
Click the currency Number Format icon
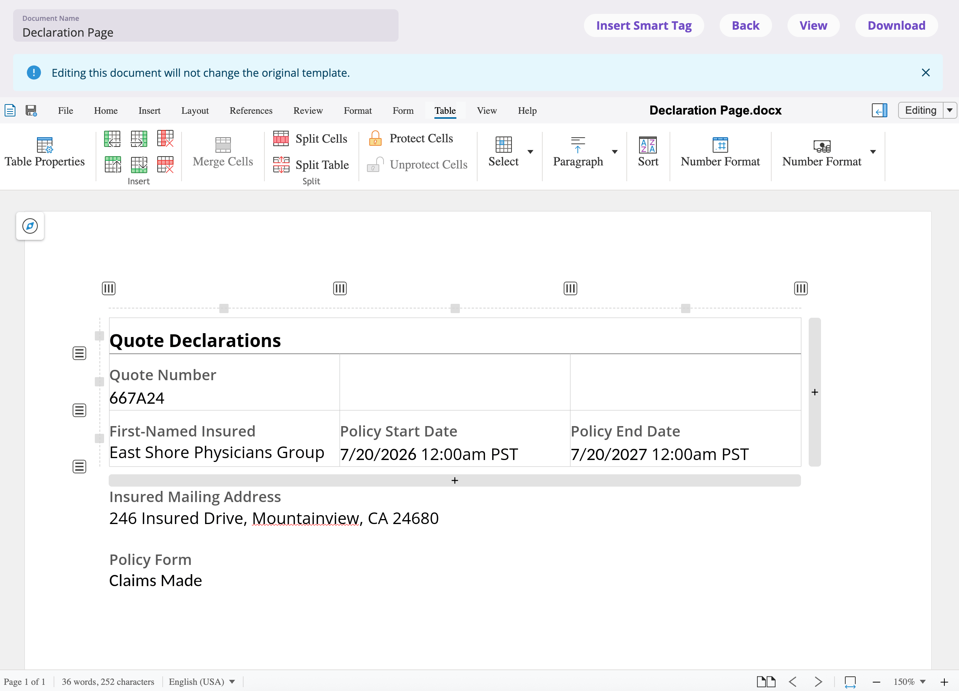[821, 146]
